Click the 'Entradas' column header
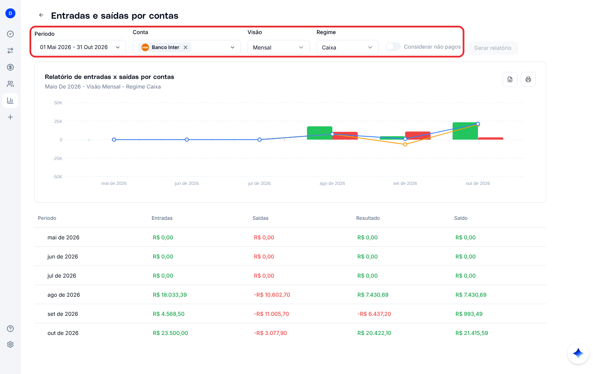The width and height of the screenshot is (599, 374). pyautogui.click(x=162, y=218)
